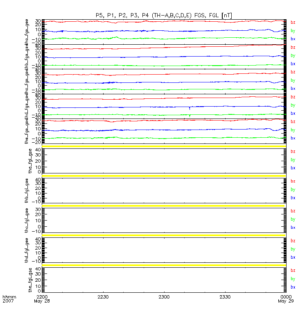Click the 'by' legend of the thd_fgs panel
This screenshot has width=307, height=328.
click(293, 105)
